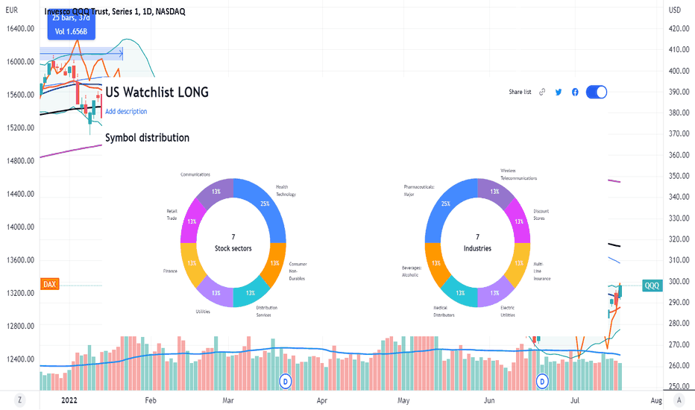
Task: Click the Jun label on the time axis
Action: pyautogui.click(x=489, y=400)
